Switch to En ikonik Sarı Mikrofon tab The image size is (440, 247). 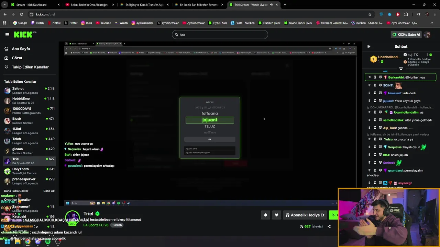pos(199,5)
